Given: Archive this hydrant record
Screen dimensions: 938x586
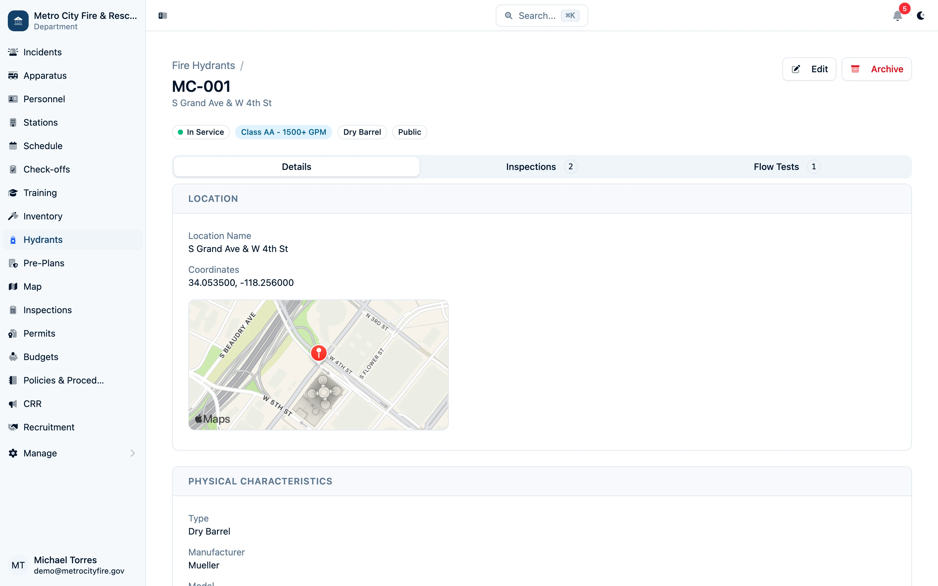Looking at the screenshot, I should click(x=876, y=69).
